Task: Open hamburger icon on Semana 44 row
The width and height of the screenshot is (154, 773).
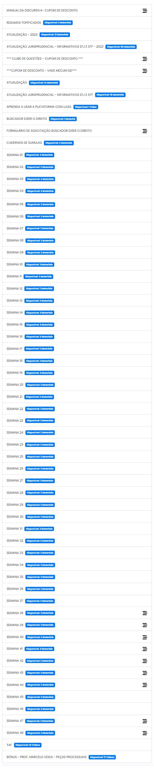Action: pyautogui.click(x=145, y=685)
